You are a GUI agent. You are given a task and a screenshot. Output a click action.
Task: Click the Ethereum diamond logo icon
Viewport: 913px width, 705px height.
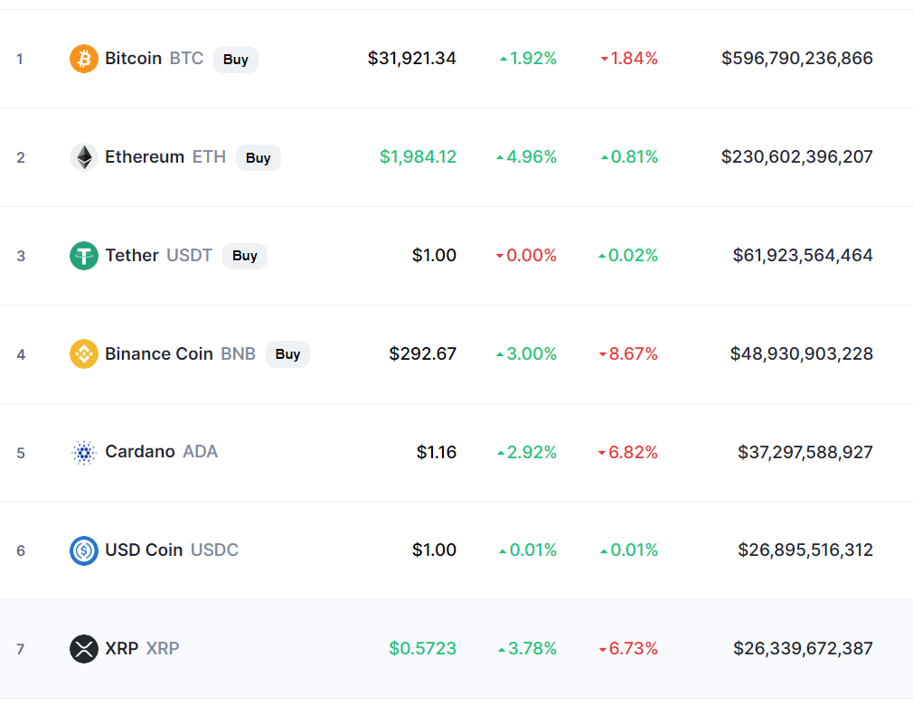click(x=84, y=157)
